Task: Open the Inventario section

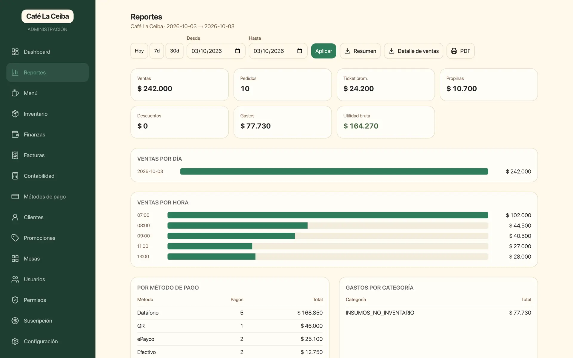Action: 47,114
